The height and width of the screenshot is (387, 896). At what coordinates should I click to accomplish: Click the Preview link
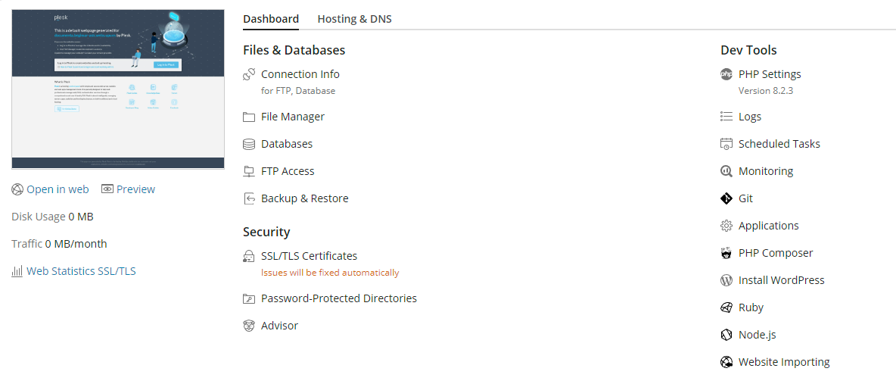[135, 189]
